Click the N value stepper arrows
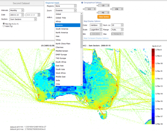 pyautogui.click(x=108, y=6)
